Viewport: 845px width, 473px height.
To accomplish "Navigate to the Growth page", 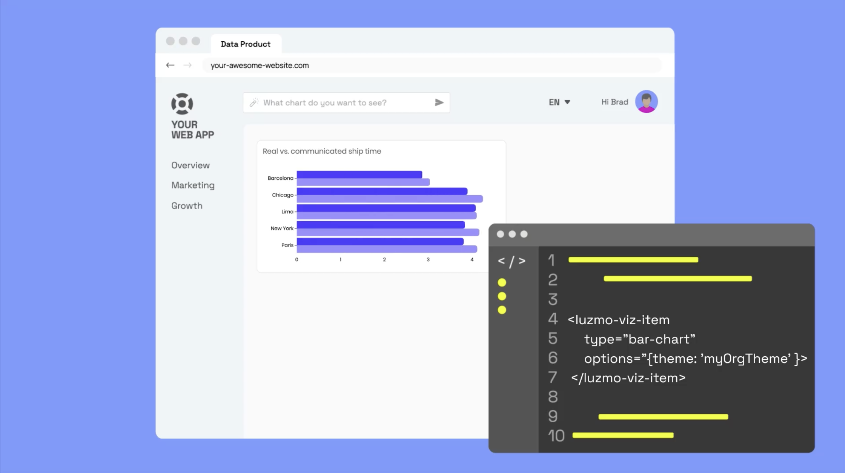I will (187, 206).
